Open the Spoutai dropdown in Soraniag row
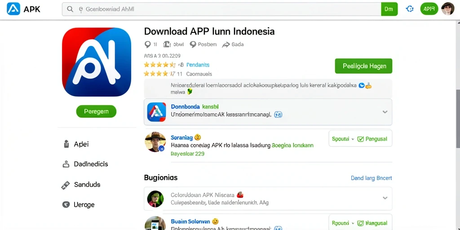The image size is (460, 230). click(x=343, y=139)
